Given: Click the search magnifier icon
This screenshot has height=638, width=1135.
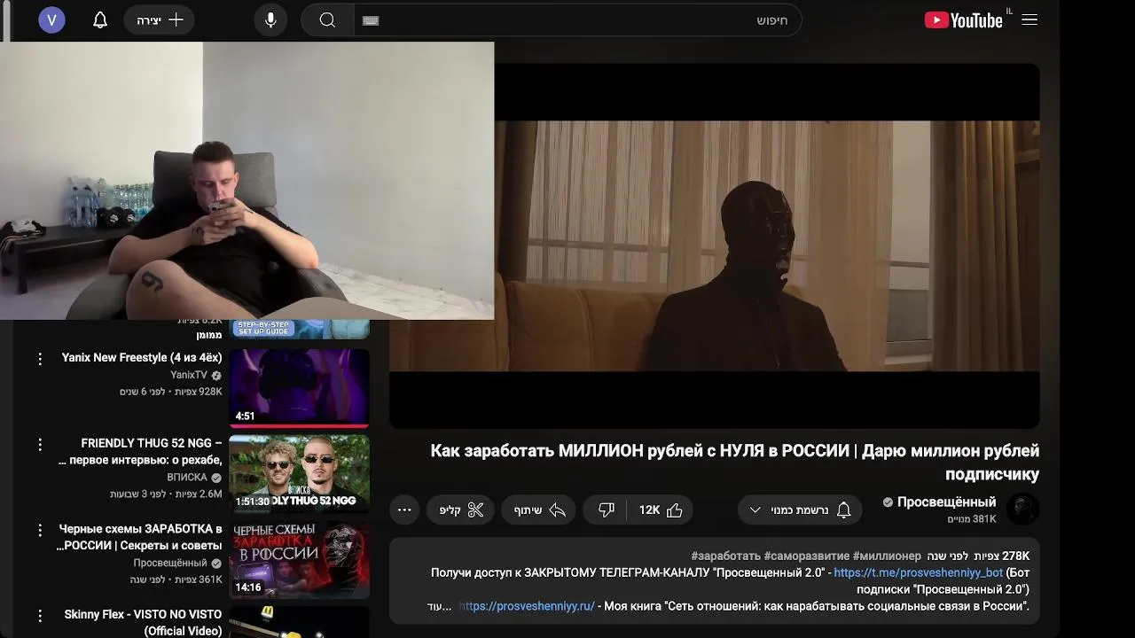Looking at the screenshot, I should [327, 19].
